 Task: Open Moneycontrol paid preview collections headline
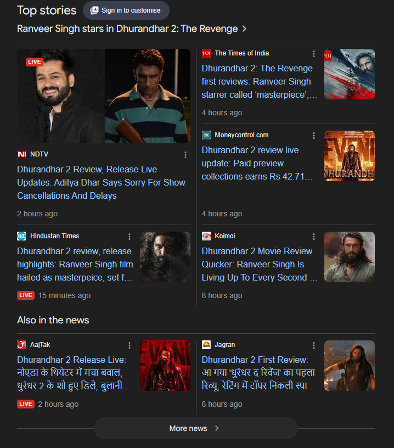click(x=258, y=163)
